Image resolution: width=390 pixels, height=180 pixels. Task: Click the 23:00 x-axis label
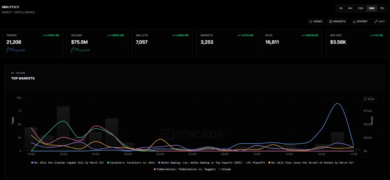[63, 154]
